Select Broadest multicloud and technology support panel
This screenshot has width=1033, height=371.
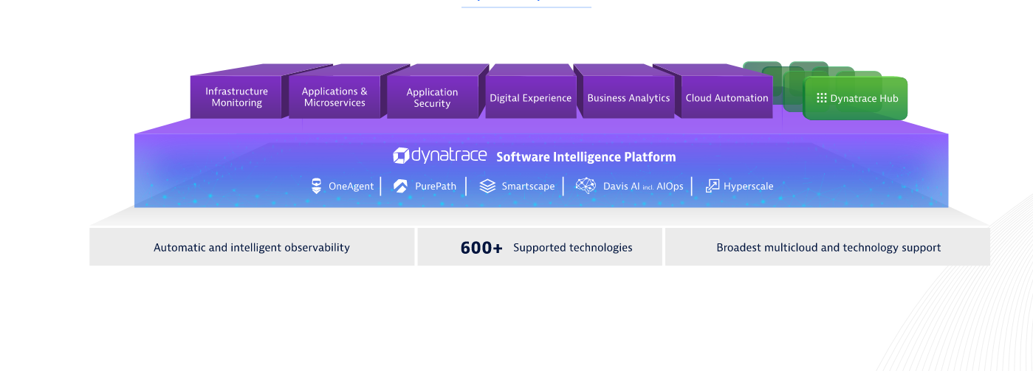(828, 246)
